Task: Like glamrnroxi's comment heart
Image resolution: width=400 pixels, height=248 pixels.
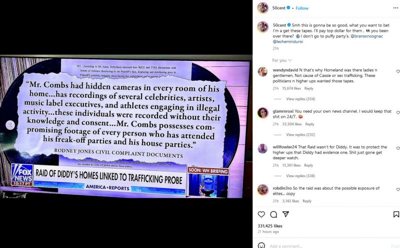Action: tap(397, 113)
